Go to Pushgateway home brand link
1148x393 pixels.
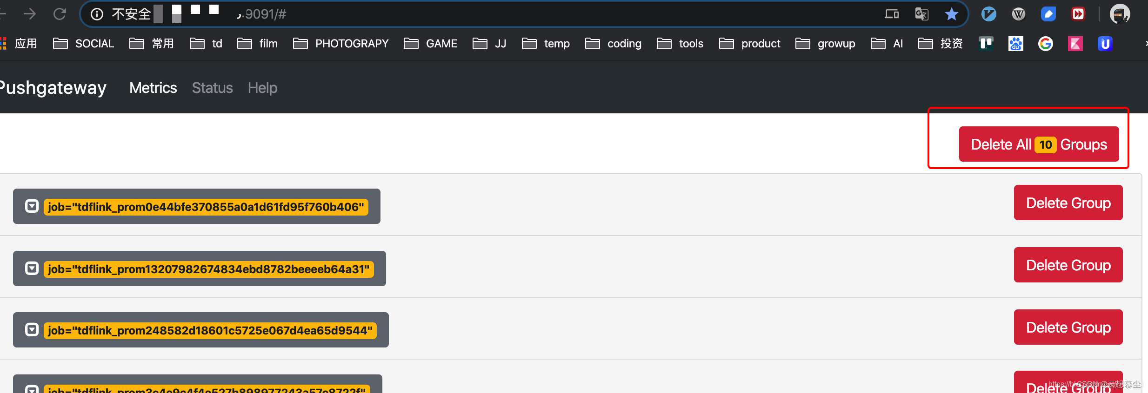point(53,88)
